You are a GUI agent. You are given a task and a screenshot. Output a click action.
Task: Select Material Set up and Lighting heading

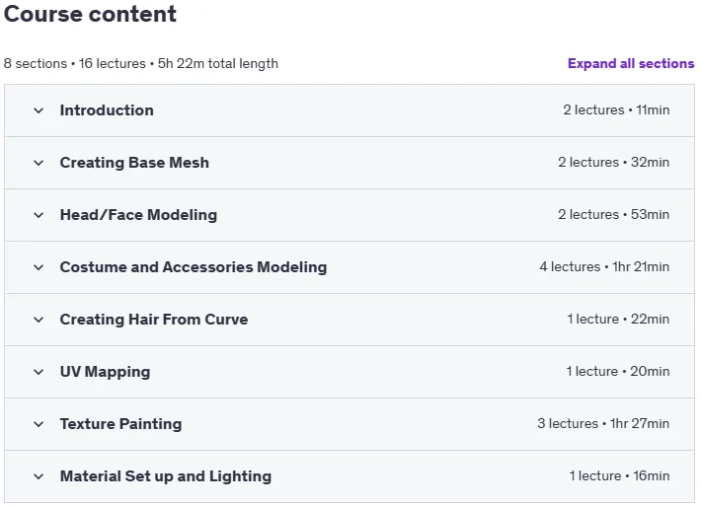coord(166,476)
